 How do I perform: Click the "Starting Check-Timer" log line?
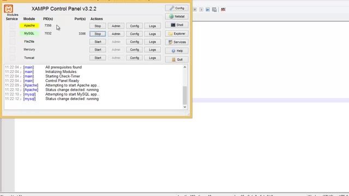click(x=63, y=76)
